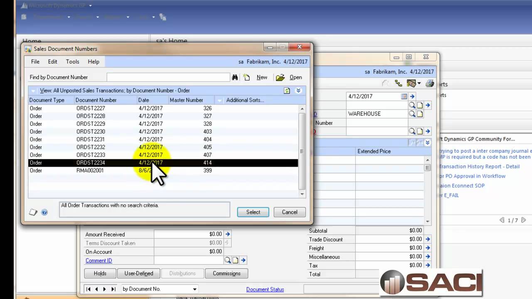Image resolution: width=532 pixels, height=299 pixels.
Task: Click the Open folder icon
Action: click(280, 77)
